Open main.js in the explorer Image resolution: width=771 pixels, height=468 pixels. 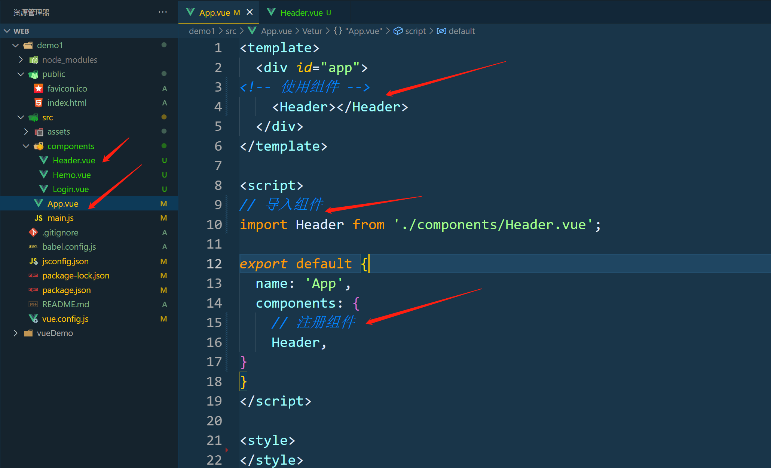pos(60,218)
